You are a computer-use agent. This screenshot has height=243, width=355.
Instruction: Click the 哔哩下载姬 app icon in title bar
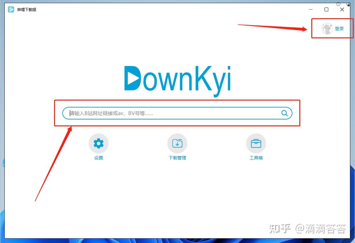pyautogui.click(x=11, y=9)
